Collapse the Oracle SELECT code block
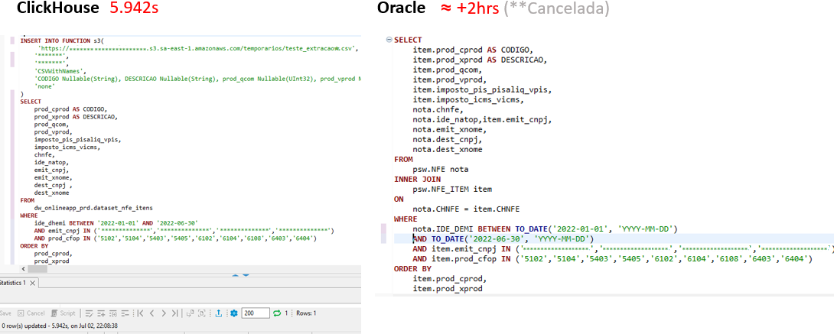The image size is (834, 334). click(389, 40)
